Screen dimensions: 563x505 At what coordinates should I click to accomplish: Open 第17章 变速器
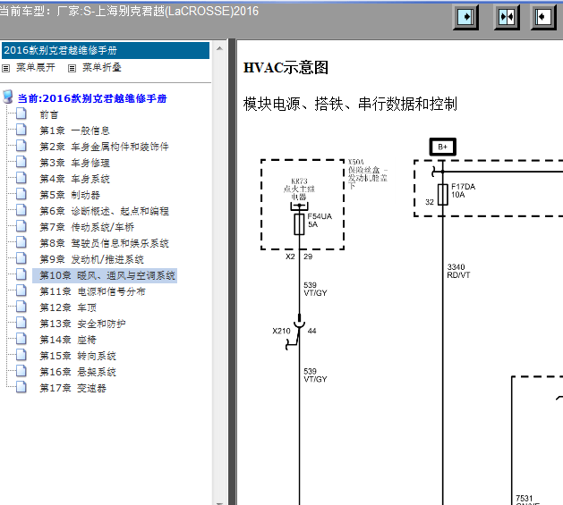click(73, 388)
